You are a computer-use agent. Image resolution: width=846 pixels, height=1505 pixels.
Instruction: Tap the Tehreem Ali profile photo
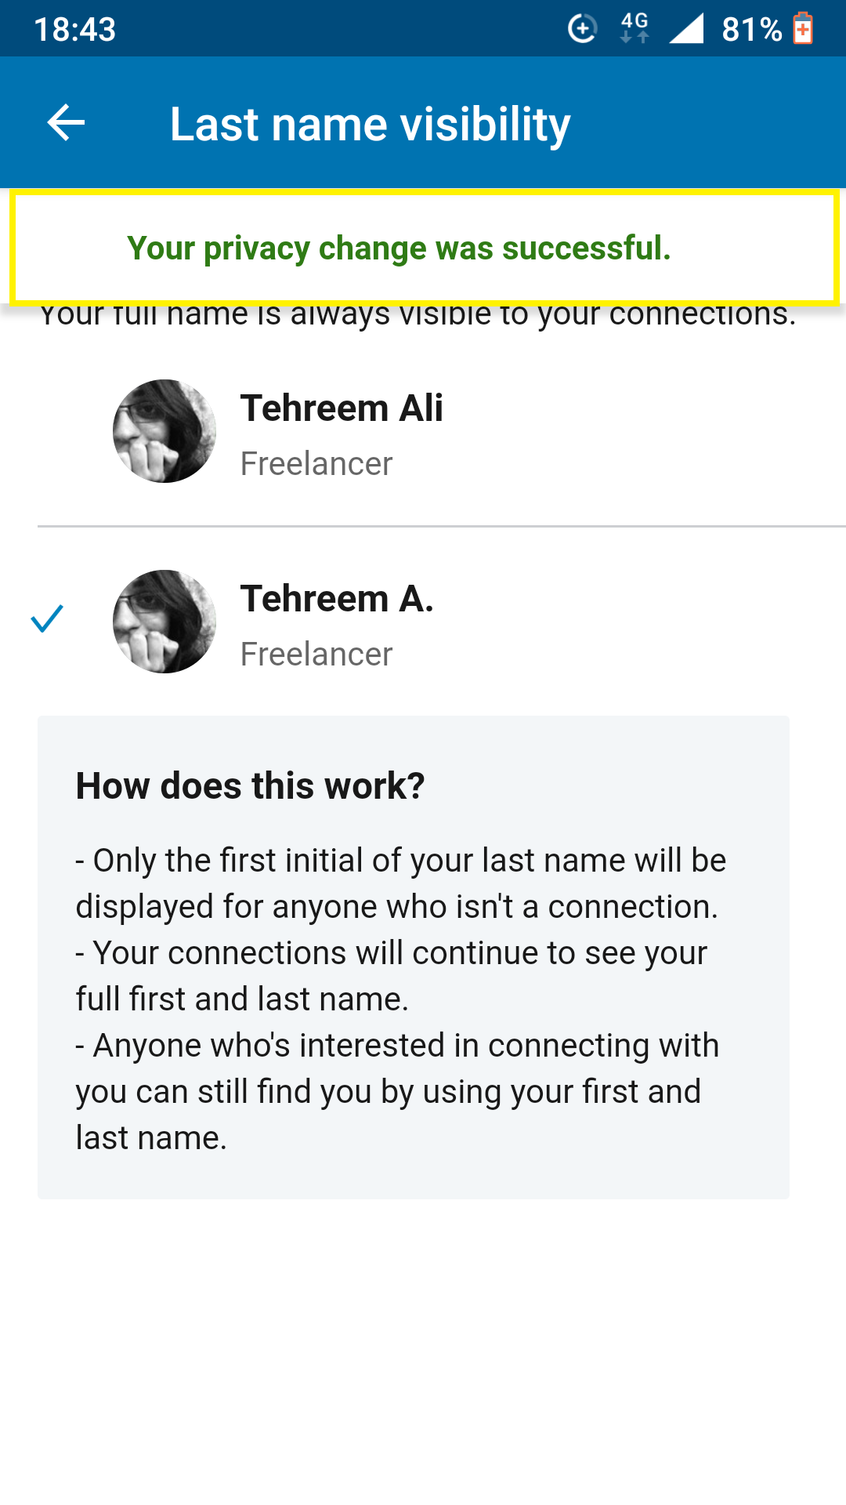click(164, 431)
